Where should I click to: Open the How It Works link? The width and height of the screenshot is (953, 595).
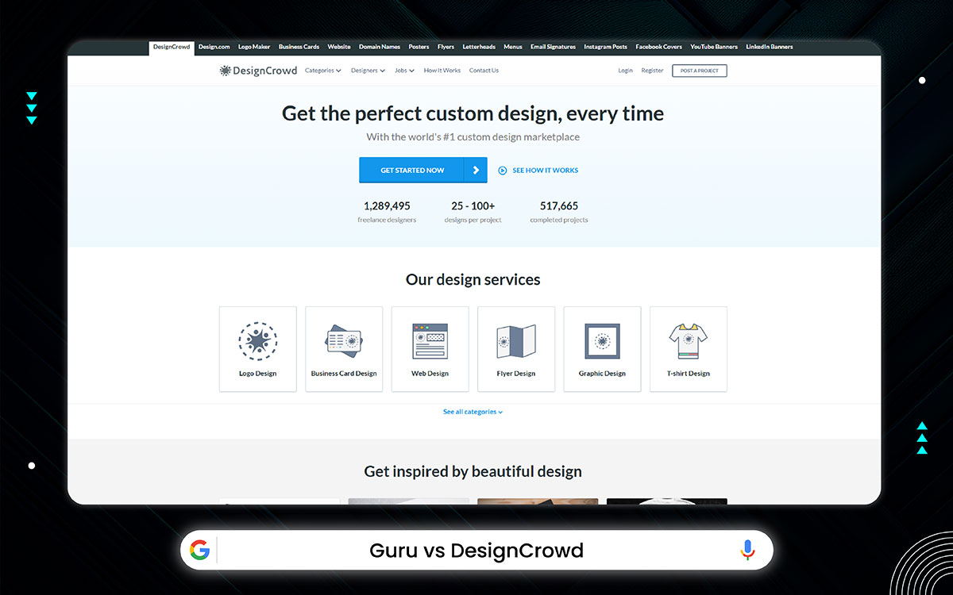tap(442, 71)
